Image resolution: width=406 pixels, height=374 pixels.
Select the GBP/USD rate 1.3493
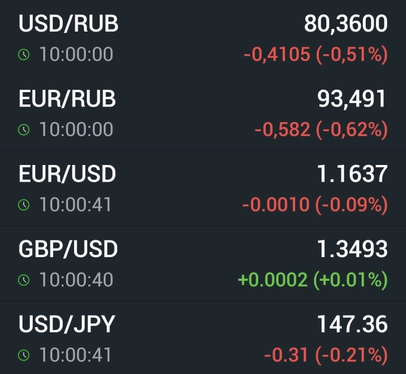point(351,249)
